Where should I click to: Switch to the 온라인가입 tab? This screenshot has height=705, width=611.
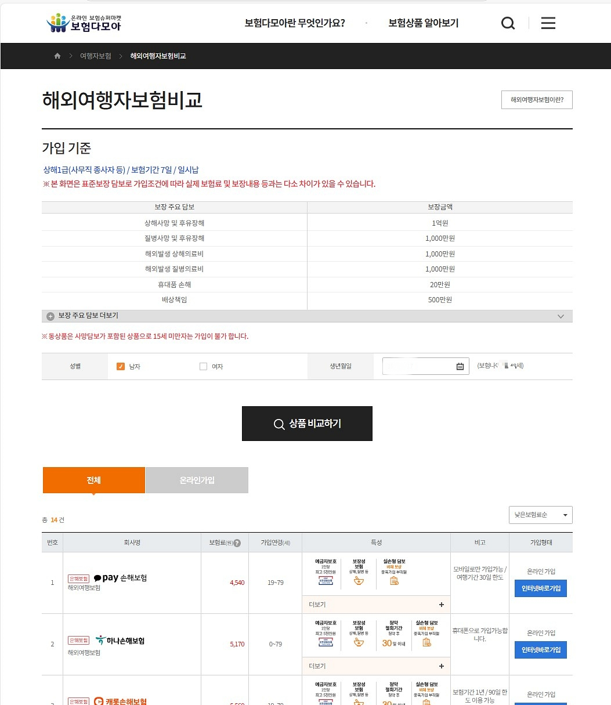click(x=197, y=480)
